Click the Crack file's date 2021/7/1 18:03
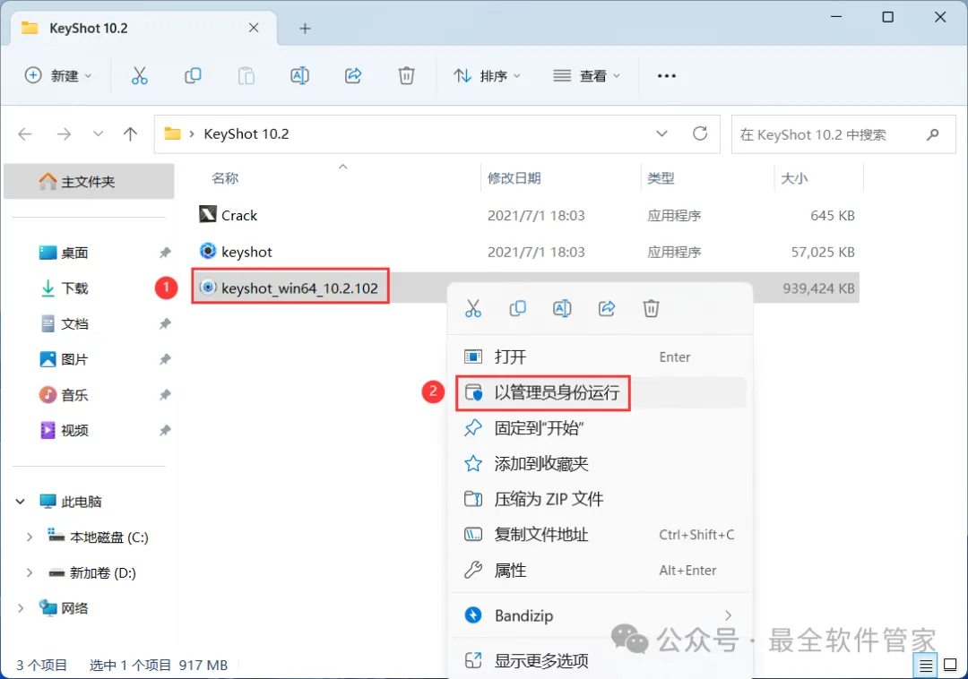The width and height of the screenshot is (968, 679). click(536, 215)
